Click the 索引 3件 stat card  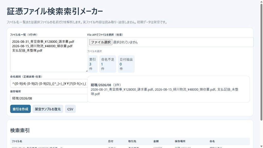click(92, 64)
